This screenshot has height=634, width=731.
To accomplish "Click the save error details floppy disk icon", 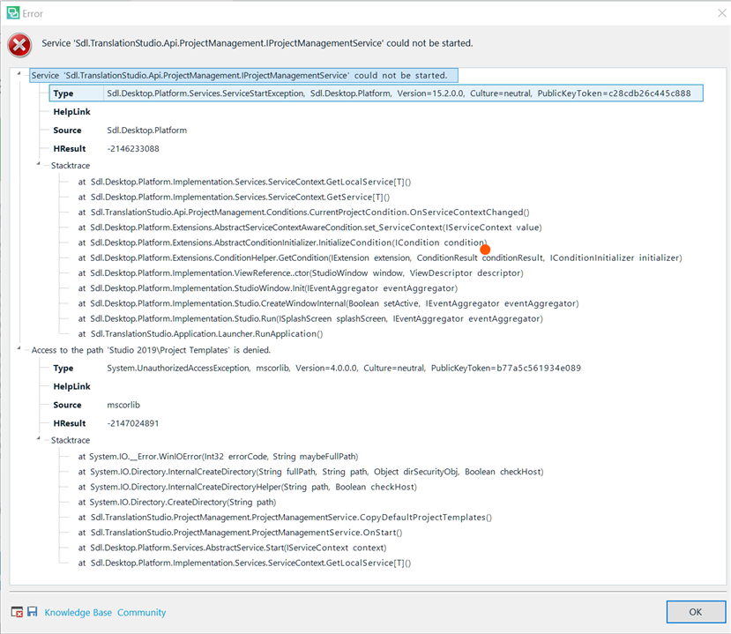I will [32, 612].
